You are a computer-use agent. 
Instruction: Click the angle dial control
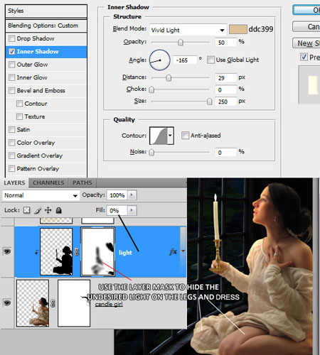159,60
